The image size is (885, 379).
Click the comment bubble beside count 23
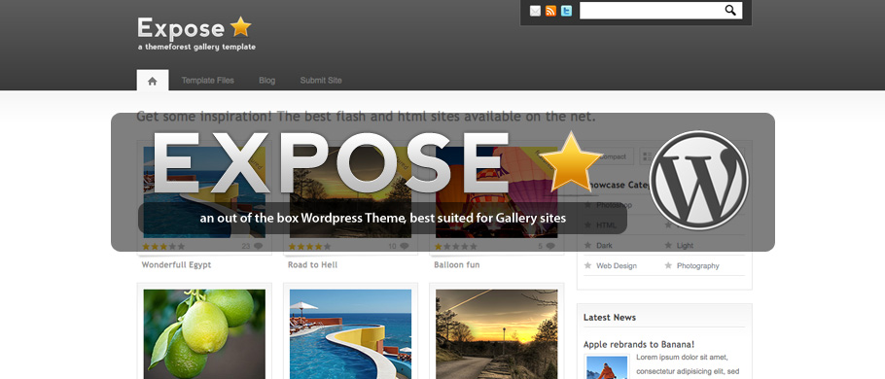(259, 247)
